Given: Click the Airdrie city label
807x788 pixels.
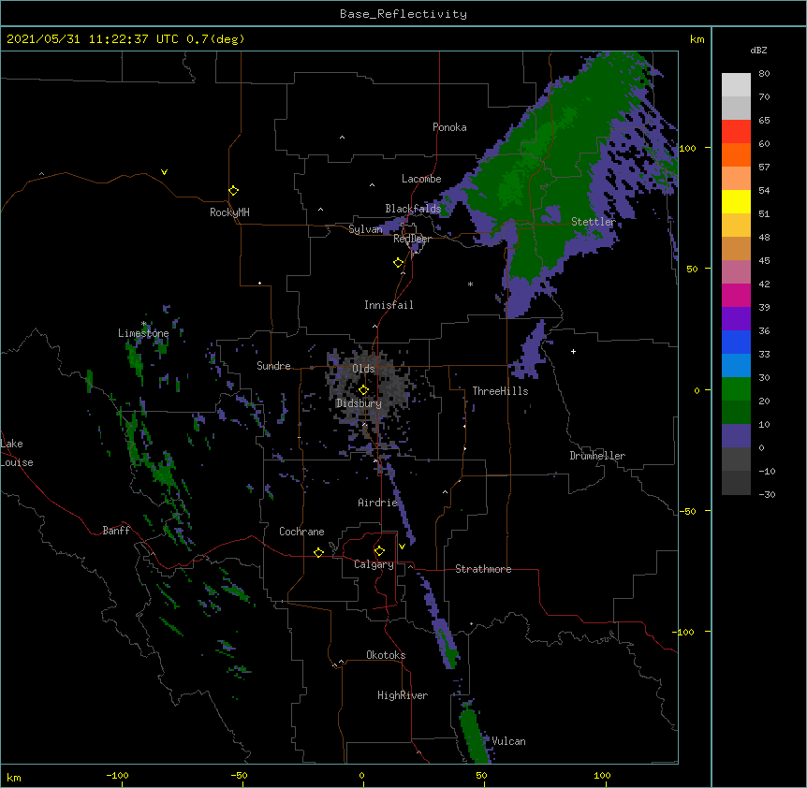Looking at the screenshot, I should pyautogui.click(x=378, y=503).
